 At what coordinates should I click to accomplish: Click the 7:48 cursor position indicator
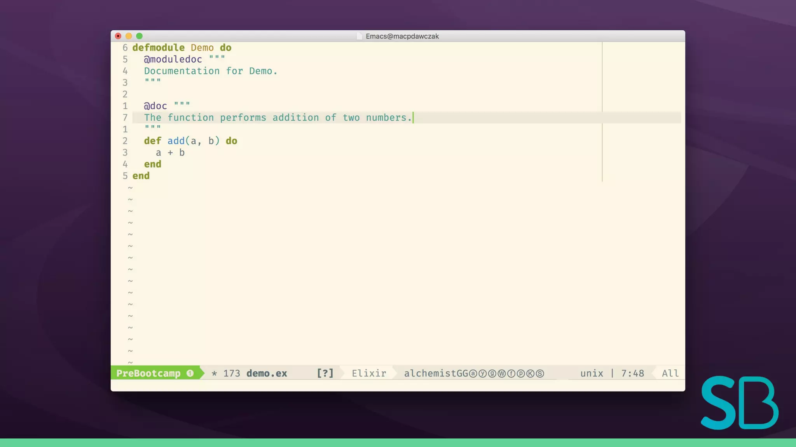632,373
